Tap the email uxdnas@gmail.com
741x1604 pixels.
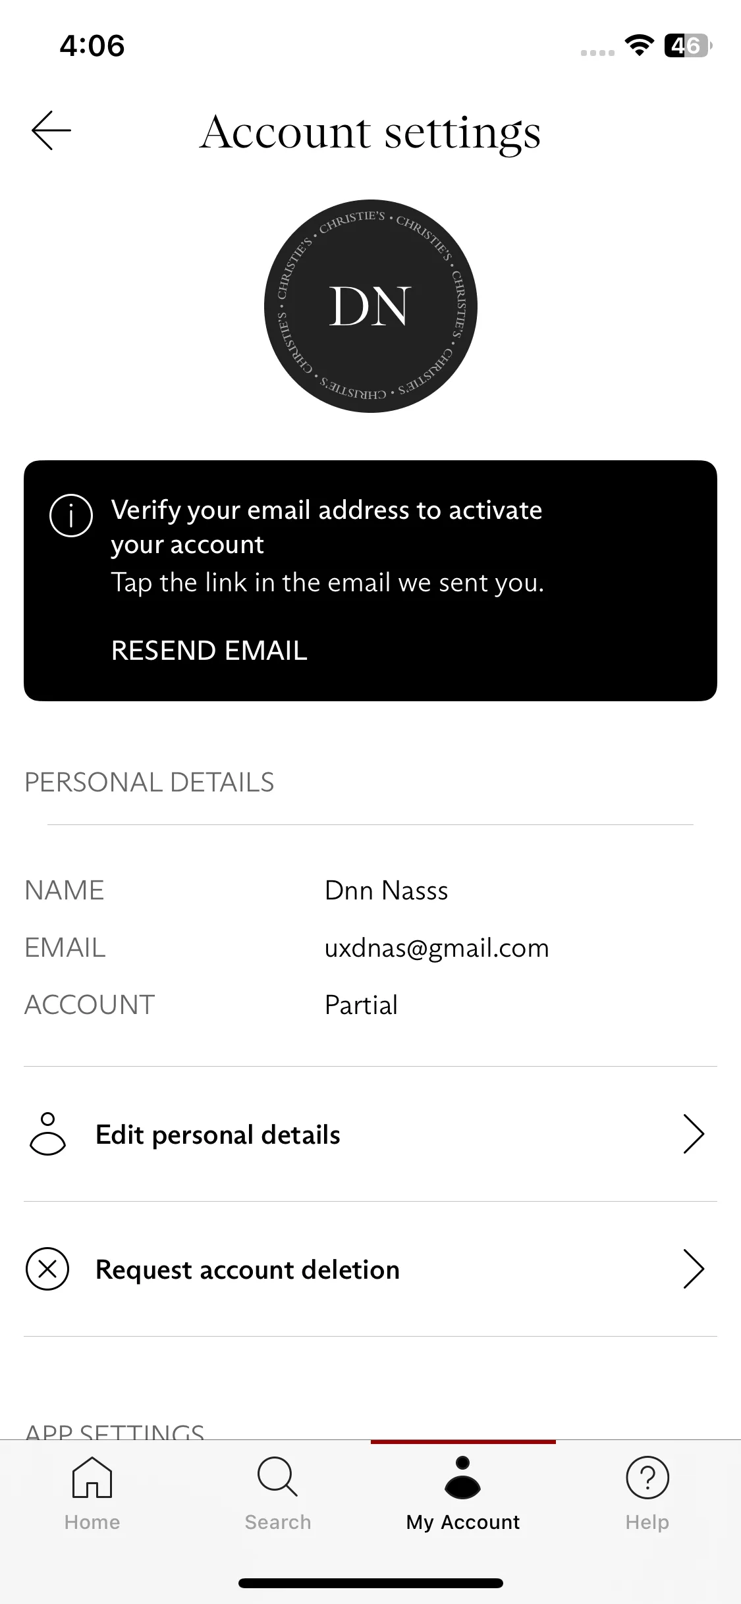[437, 948]
